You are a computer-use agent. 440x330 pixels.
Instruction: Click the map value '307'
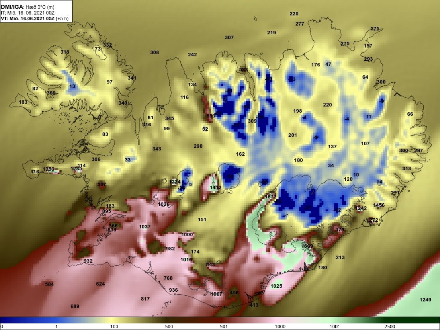(229, 37)
